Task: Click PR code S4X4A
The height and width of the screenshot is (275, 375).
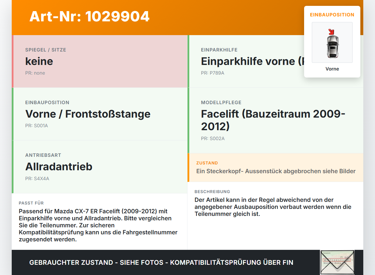Action: coord(37,178)
